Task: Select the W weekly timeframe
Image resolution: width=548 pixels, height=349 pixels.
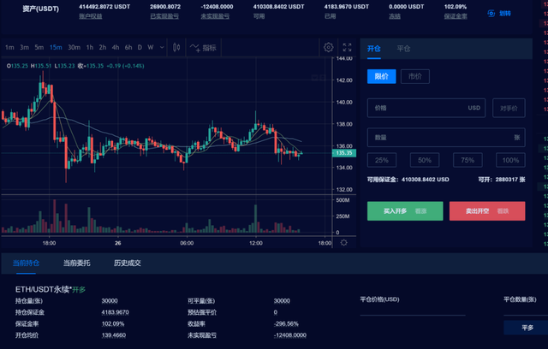Action: pos(151,47)
